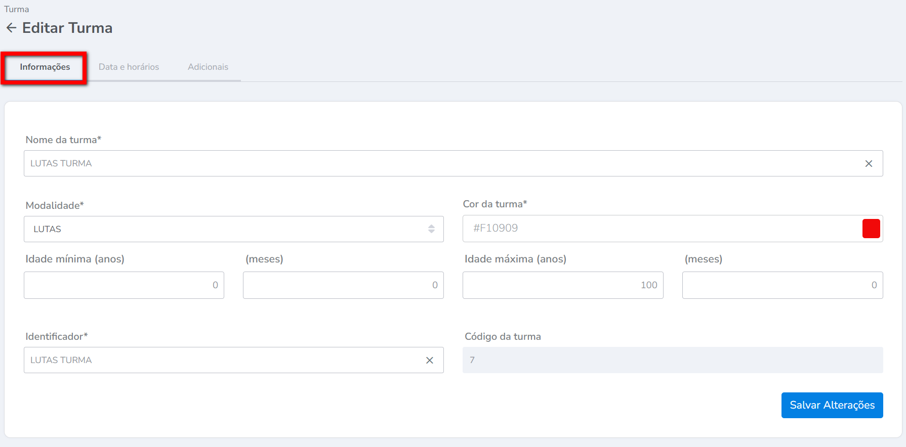Image resolution: width=906 pixels, height=447 pixels.
Task: Switch to the Informações tab
Action: (45, 67)
